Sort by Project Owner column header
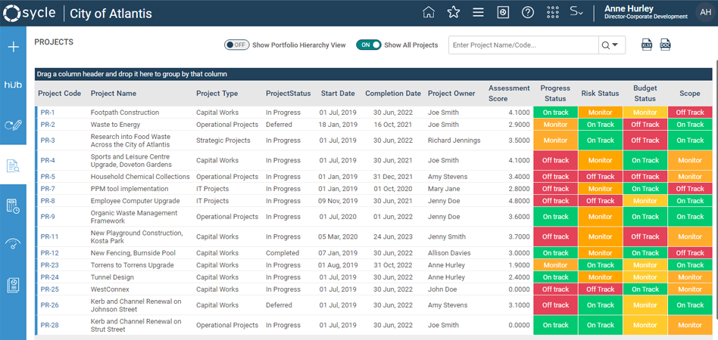This screenshot has width=718, height=340. coord(452,93)
